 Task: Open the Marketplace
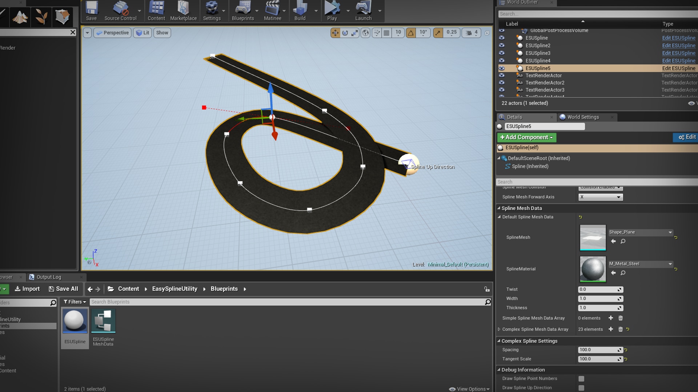pyautogui.click(x=183, y=9)
